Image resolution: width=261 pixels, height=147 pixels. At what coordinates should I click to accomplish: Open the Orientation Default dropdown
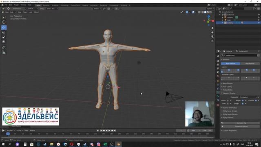tap(31, 9)
